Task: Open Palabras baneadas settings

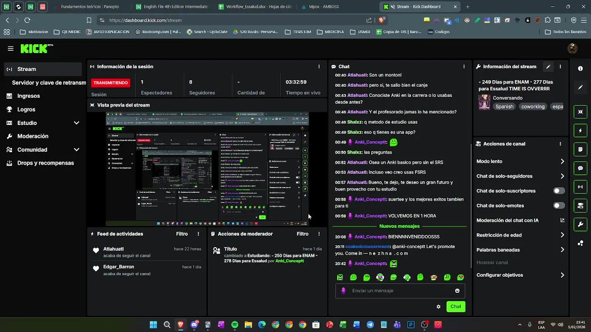Action: click(520, 250)
